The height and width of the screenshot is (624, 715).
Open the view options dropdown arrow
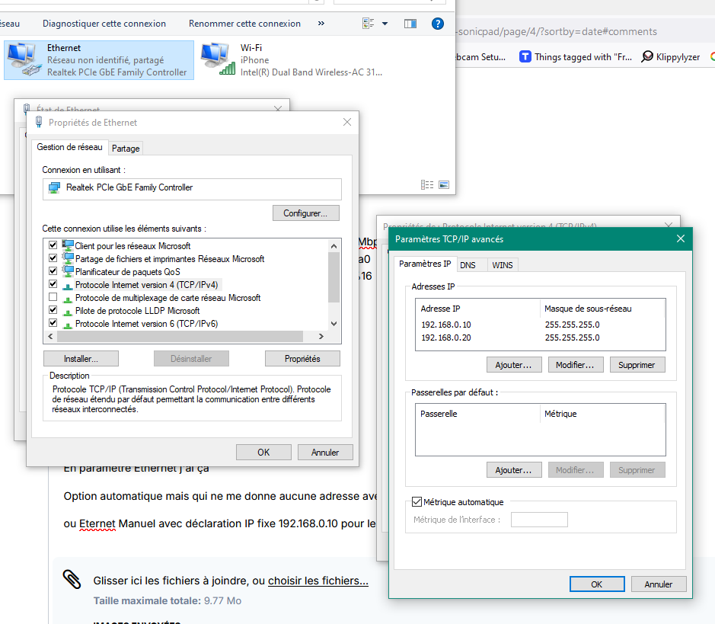pyautogui.click(x=385, y=24)
